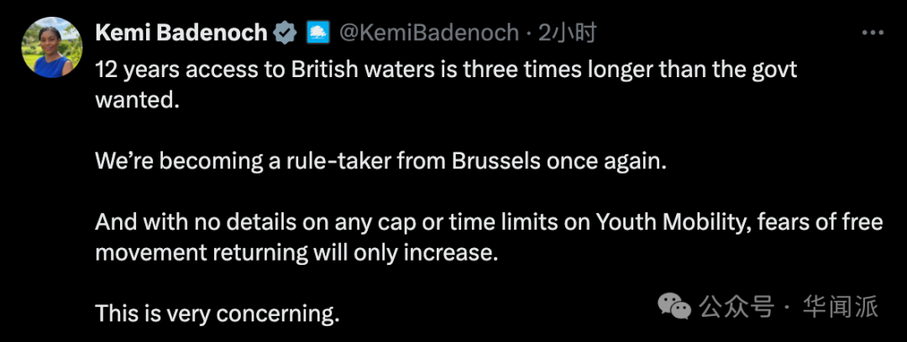The image size is (907, 342).
Task: Click the blue verified checkmark badge
Action: [x=286, y=33]
